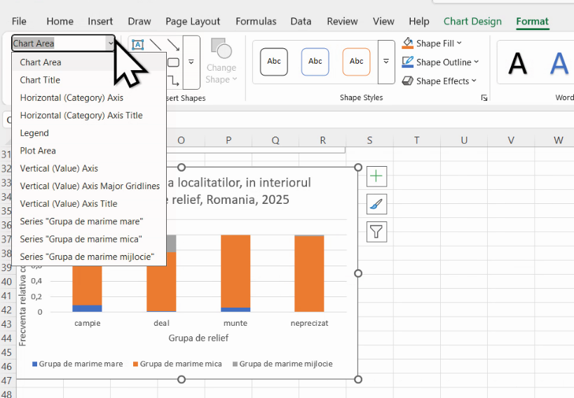
Task: Open the Chart Filters funnel button
Action: [x=377, y=231]
